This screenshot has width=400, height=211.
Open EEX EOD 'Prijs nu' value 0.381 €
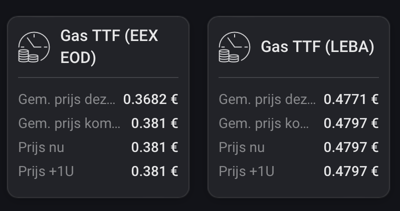(154, 147)
